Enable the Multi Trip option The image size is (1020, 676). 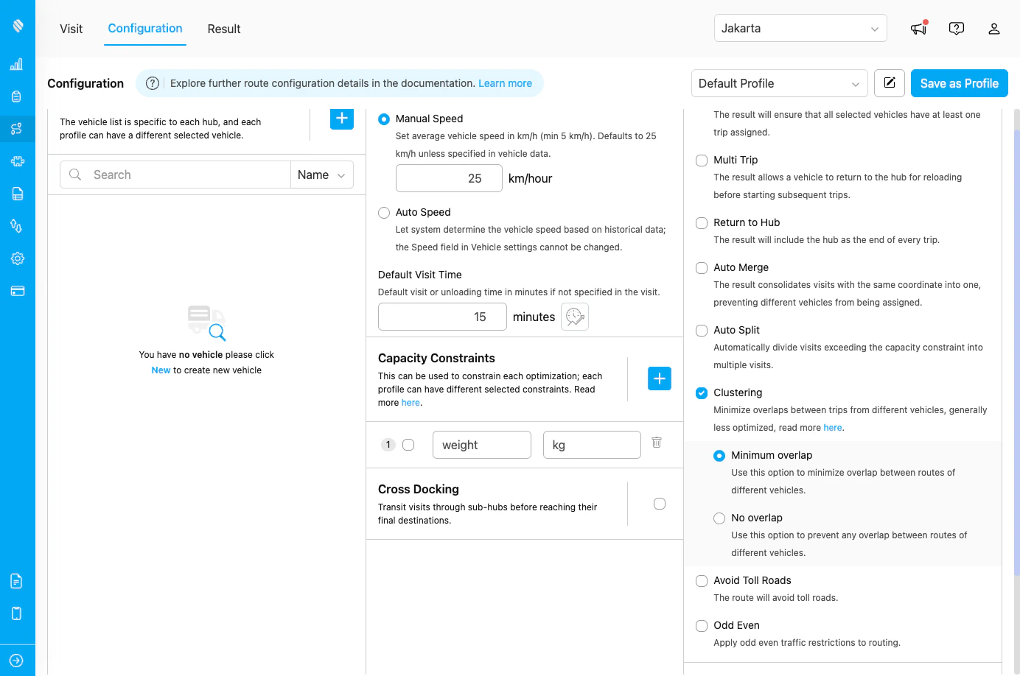(701, 160)
